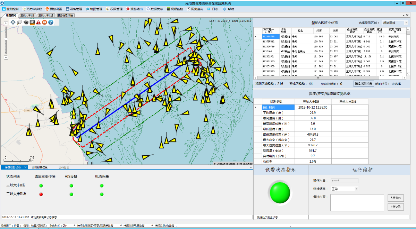Switch to the 实时报警信息 panel tab
This screenshot has height=229, width=416.
(40, 167)
